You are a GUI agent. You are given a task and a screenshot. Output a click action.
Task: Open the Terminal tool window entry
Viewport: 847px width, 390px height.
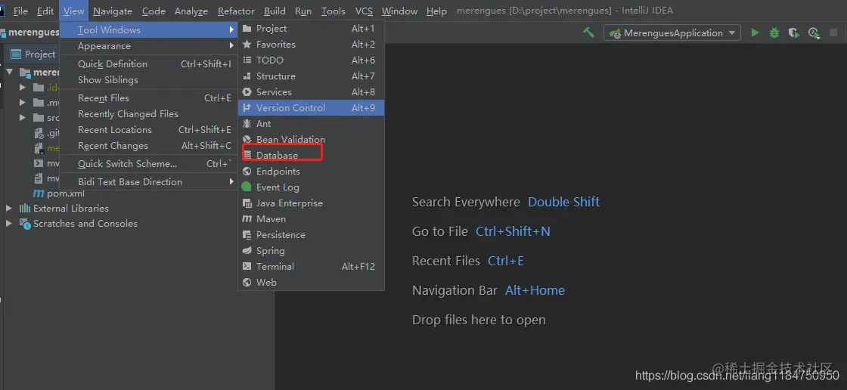click(x=311, y=266)
